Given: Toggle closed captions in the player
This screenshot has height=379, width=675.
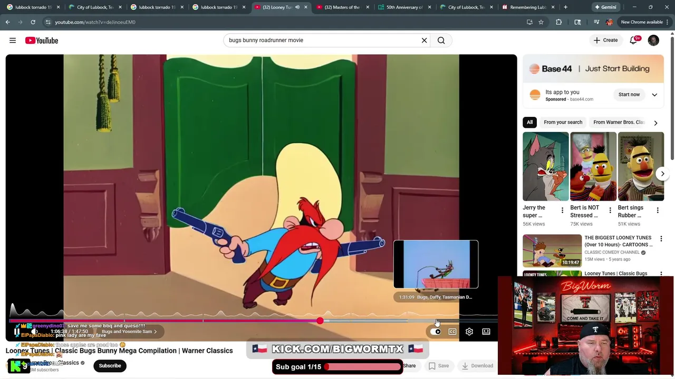Looking at the screenshot, I should [x=452, y=332].
